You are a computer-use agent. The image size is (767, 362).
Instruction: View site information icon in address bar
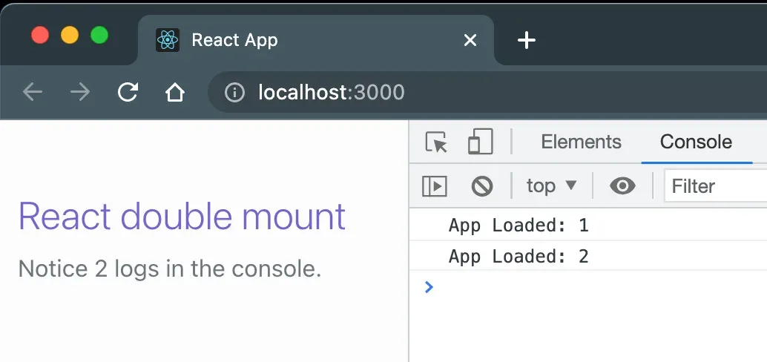234,92
